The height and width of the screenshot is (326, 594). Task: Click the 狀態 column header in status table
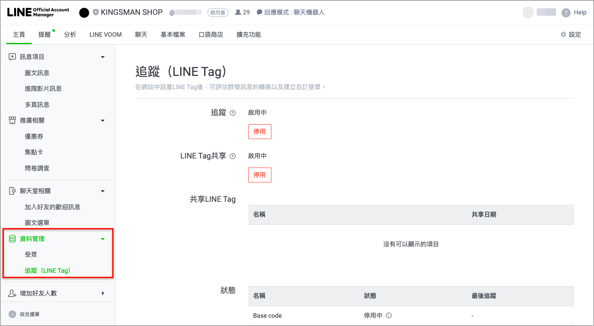(x=370, y=296)
